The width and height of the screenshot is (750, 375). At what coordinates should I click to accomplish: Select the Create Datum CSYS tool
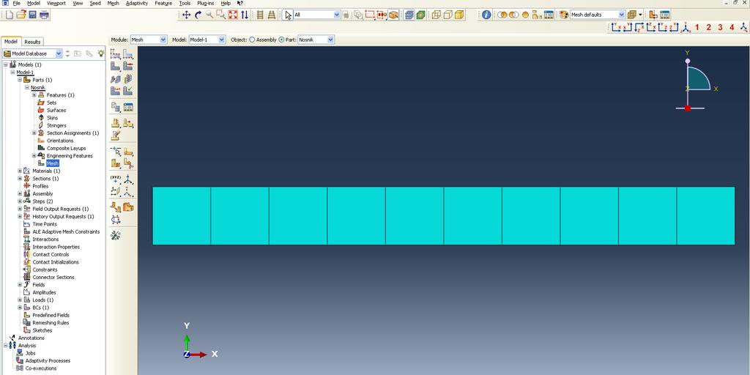127,180
